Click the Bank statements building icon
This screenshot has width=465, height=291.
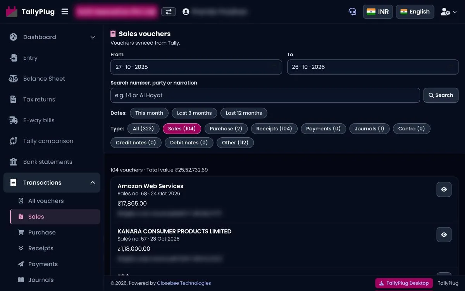[x=14, y=162]
